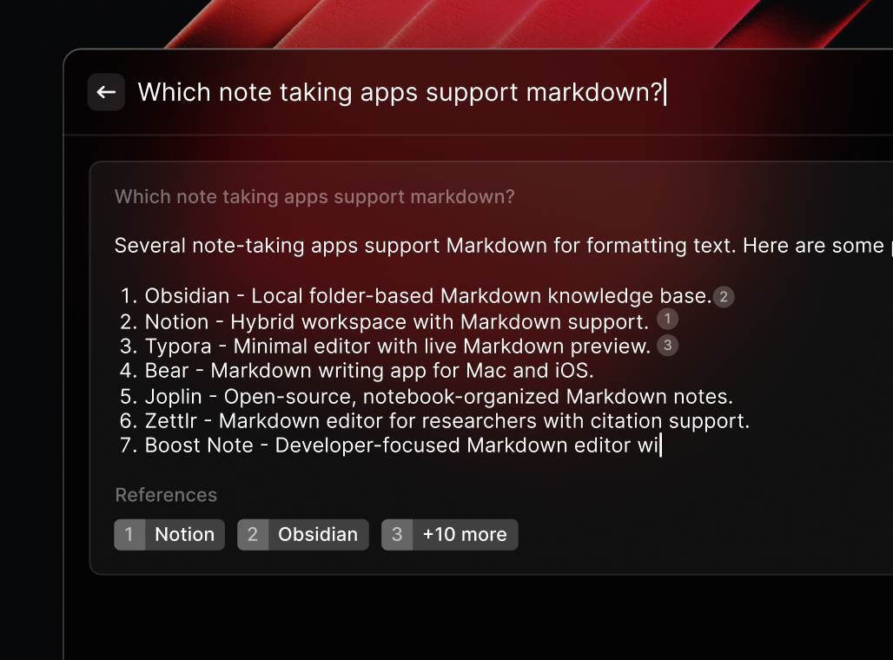The width and height of the screenshot is (893, 660).
Task: Click number 3 on more references chip
Action: pos(397,535)
